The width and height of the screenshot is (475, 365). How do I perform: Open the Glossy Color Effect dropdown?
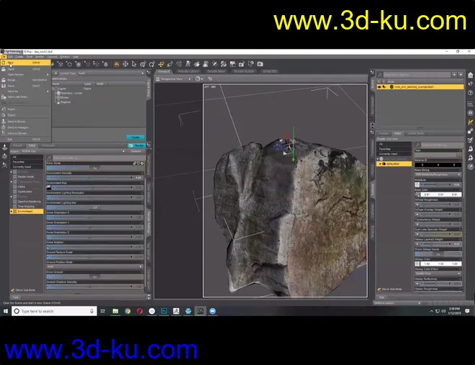(438, 274)
